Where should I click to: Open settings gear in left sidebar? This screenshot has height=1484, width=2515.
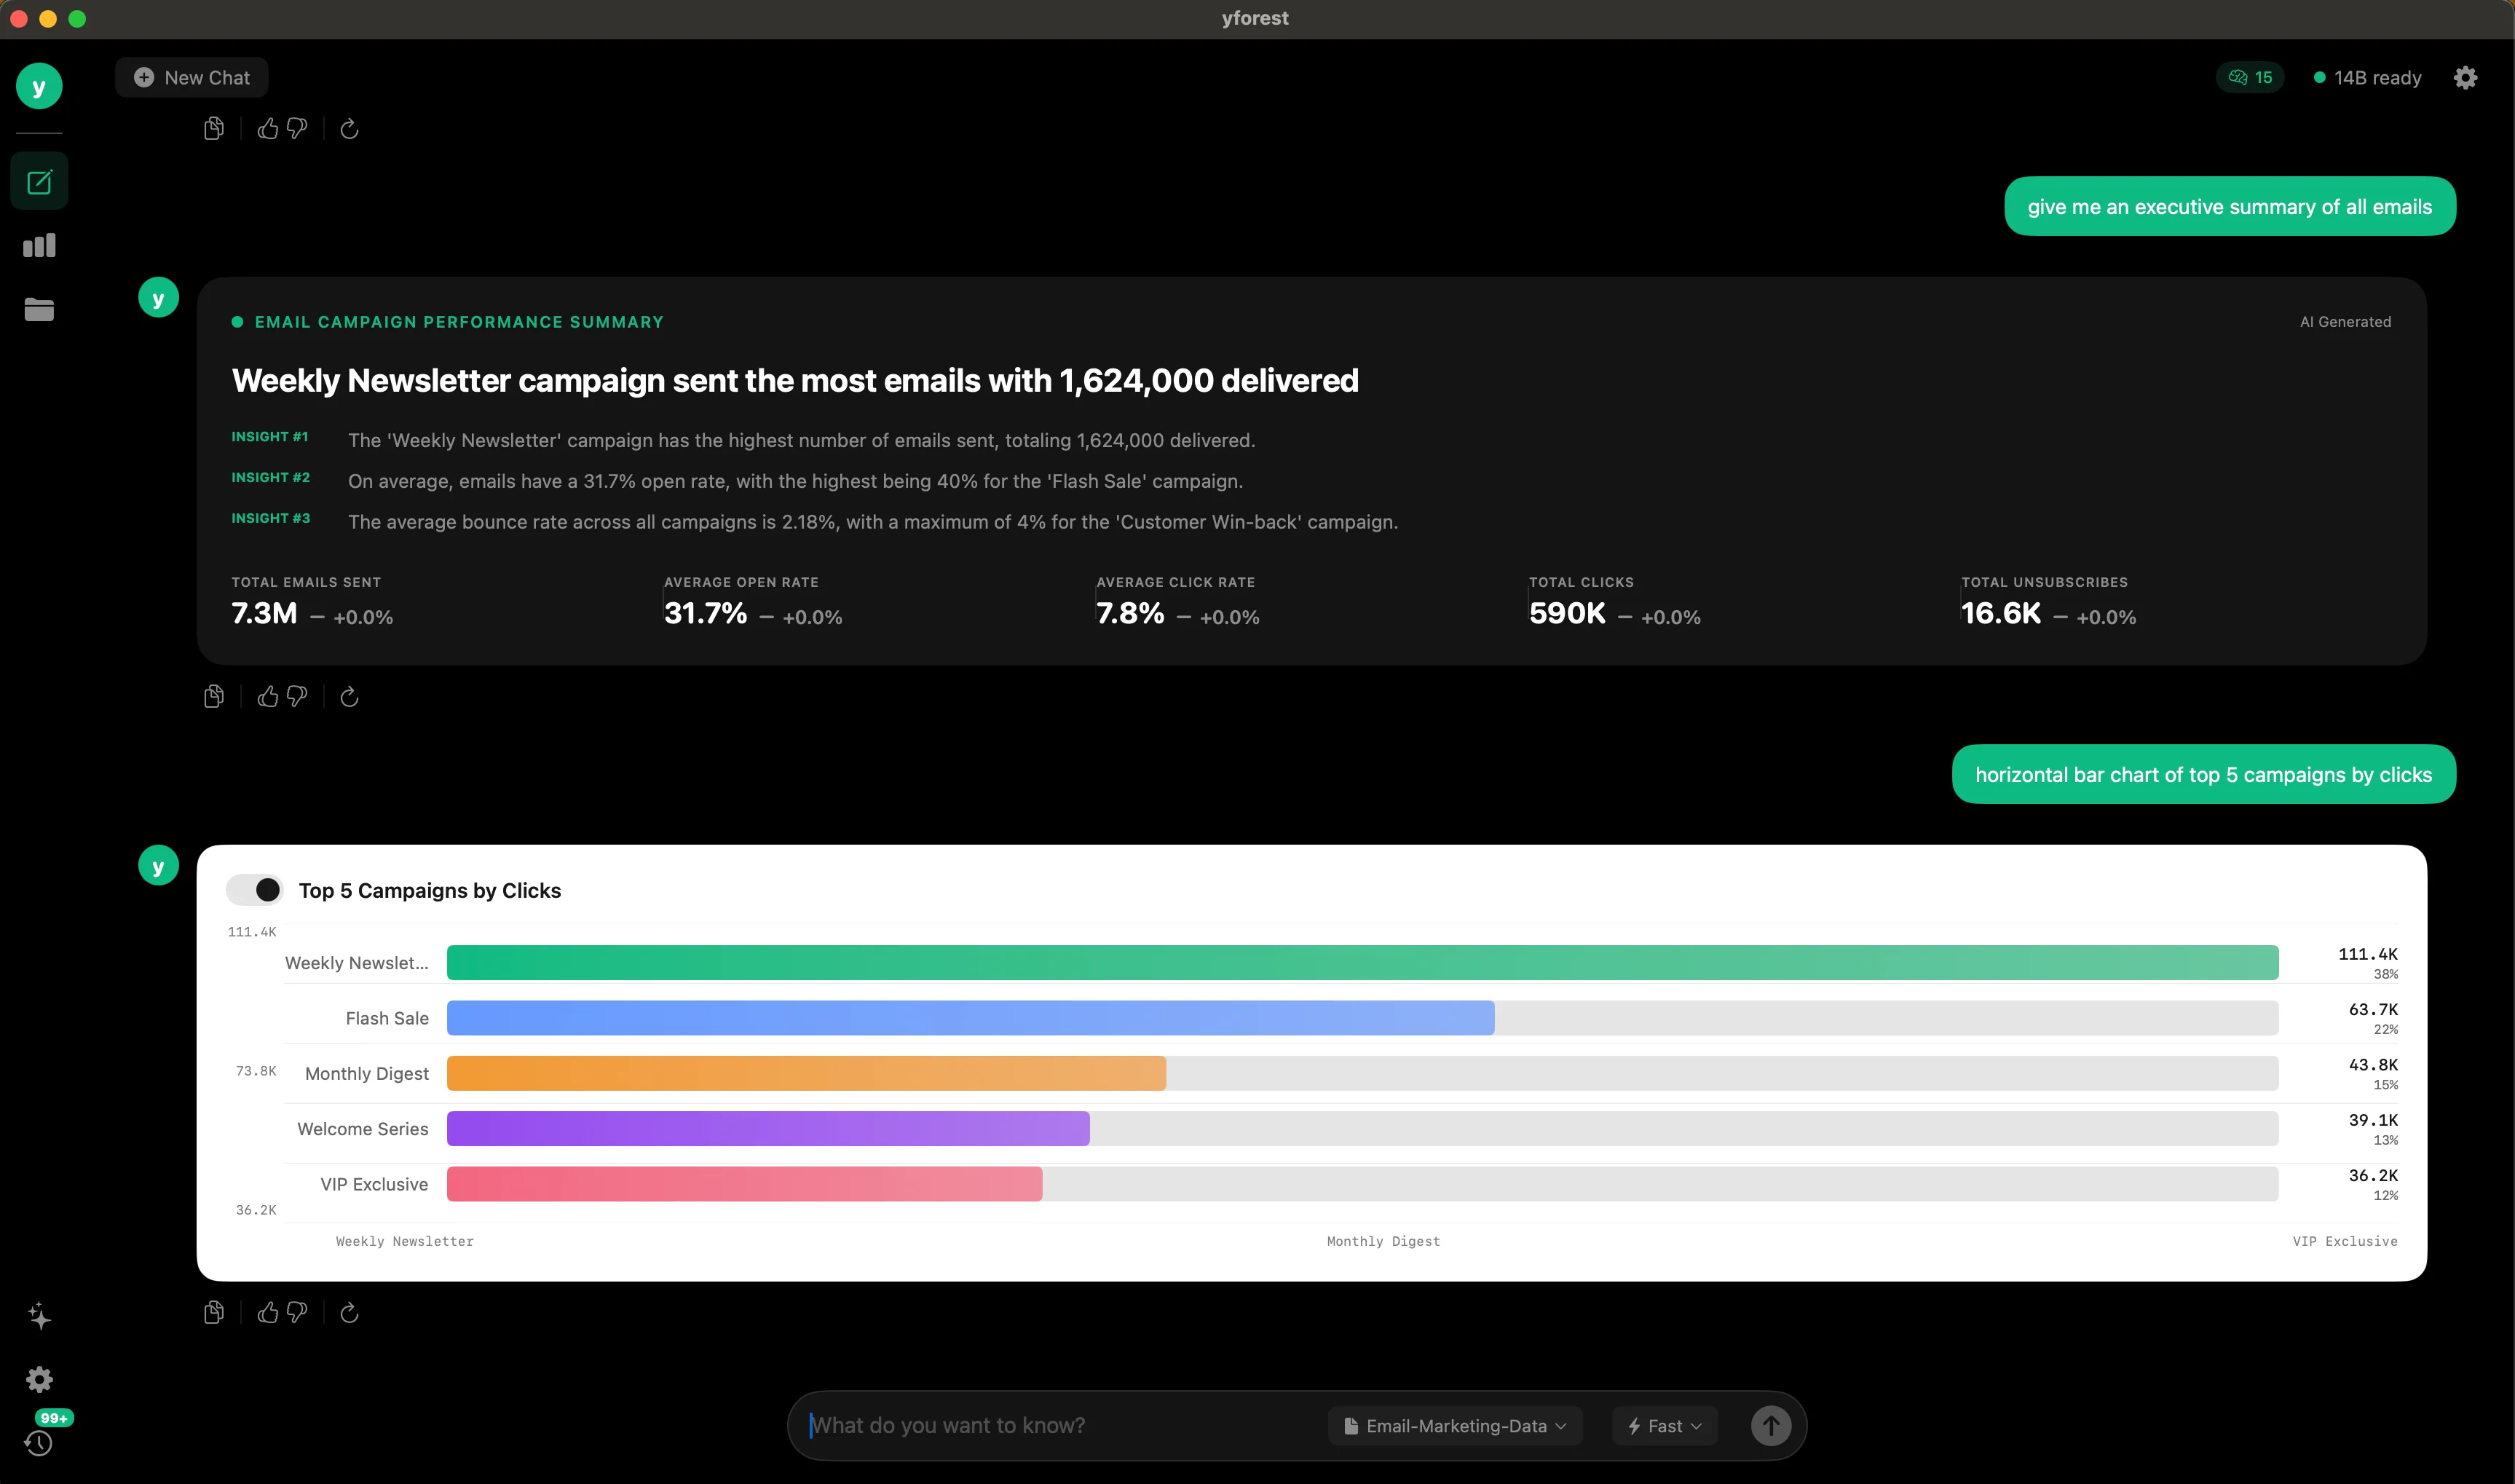[x=39, y=1379]
